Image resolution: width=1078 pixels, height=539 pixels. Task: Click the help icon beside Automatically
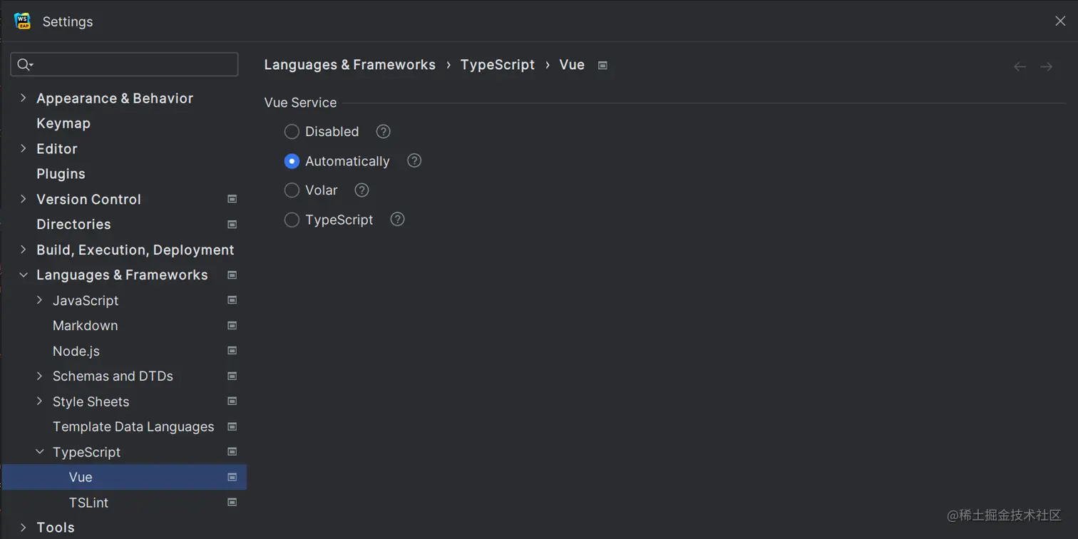click(414, 161)
